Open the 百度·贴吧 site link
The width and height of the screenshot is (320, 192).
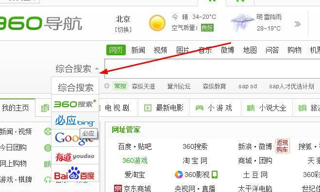click(135, 146)
